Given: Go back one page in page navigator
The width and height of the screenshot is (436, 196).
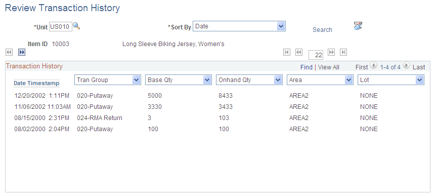Looking at the screenshot, I should [299, 52].
